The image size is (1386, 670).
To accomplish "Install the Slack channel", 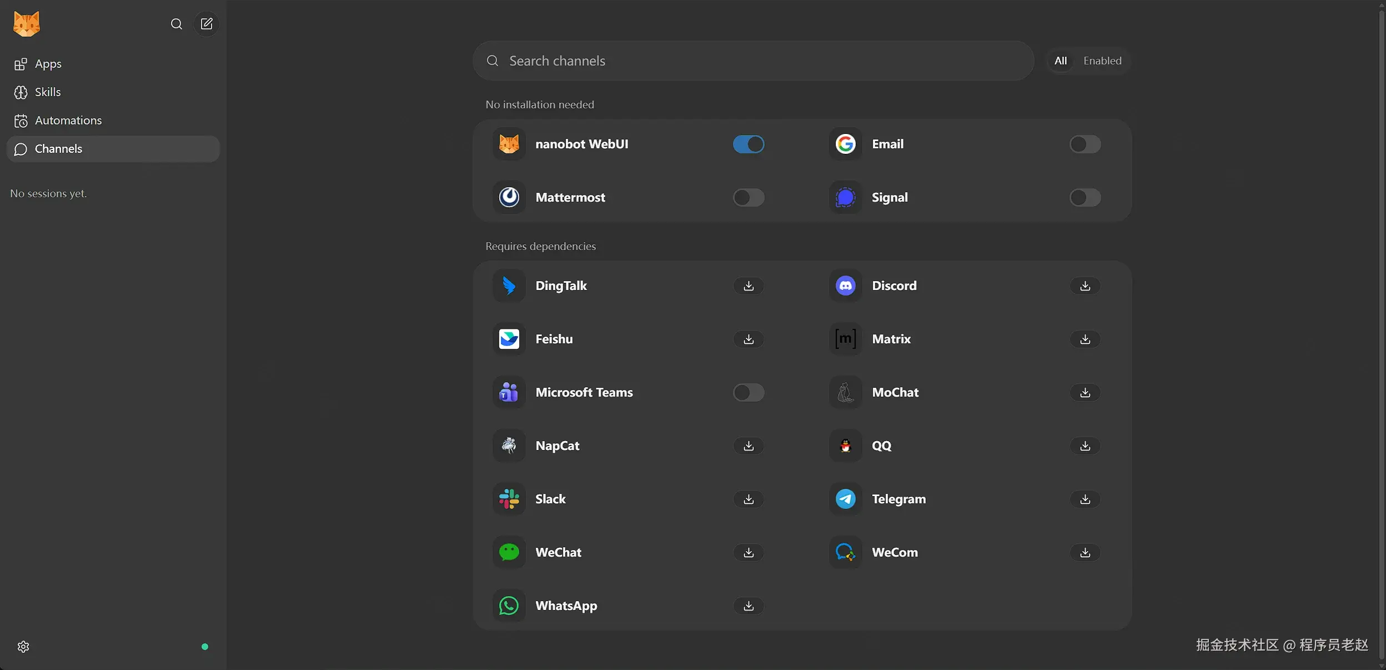I will point(749,499).
